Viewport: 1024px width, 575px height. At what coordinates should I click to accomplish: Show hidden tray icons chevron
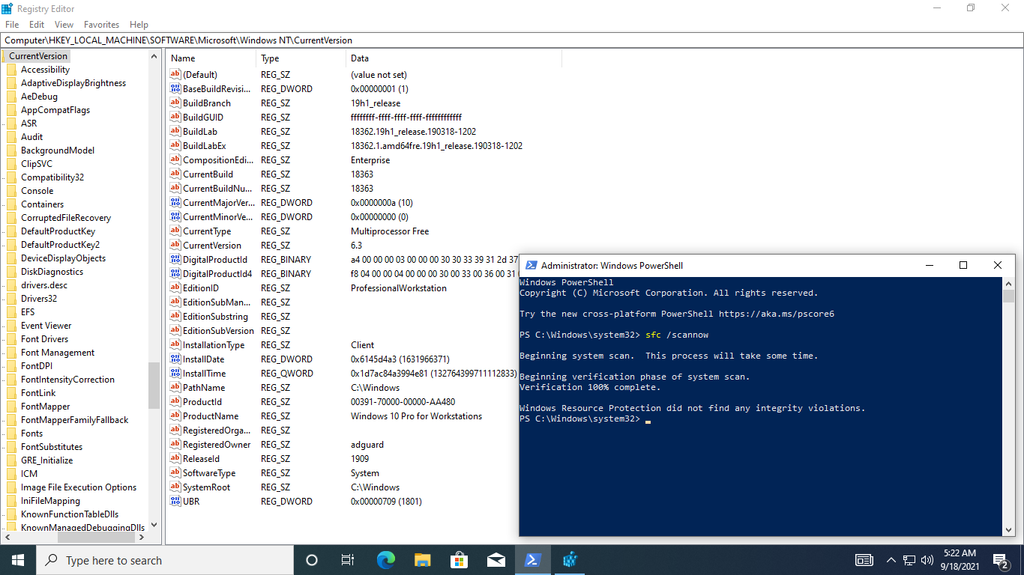tap(891, 560)
